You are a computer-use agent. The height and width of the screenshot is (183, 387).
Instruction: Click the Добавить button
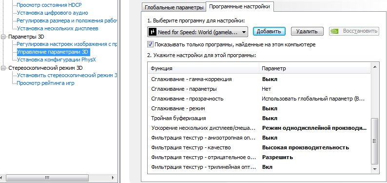269,31
